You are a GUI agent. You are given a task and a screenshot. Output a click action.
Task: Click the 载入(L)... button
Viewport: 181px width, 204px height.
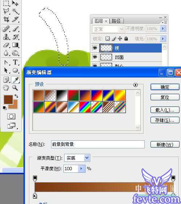[165, 110]
